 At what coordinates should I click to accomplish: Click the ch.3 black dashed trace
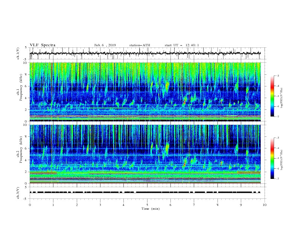pos(145,192)
